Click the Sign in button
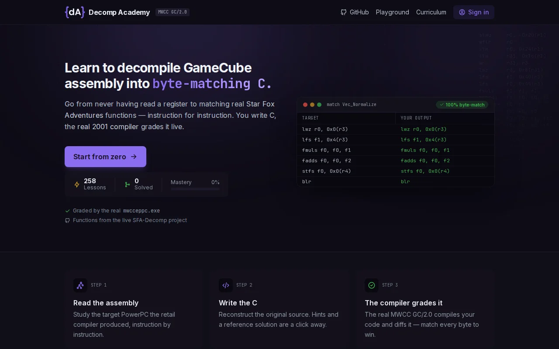 coord(474,12)
